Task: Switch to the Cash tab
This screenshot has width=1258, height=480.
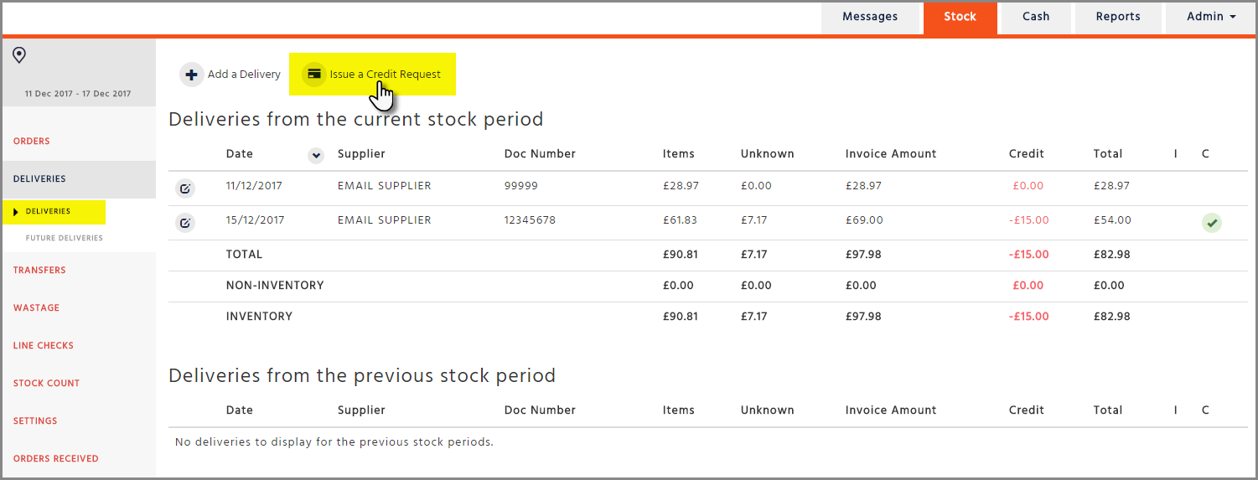Action: tap(1036, 17)
